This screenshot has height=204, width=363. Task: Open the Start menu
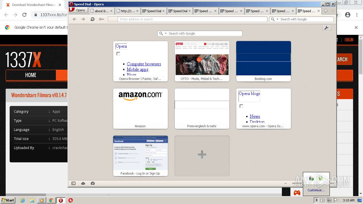(x=8, y=200)
